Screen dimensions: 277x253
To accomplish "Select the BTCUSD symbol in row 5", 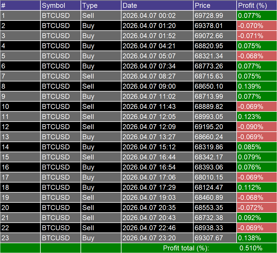I will [x=60, y=56].
